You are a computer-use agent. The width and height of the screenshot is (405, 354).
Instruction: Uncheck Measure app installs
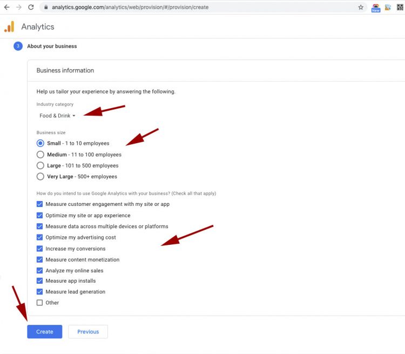coord(39,281)
